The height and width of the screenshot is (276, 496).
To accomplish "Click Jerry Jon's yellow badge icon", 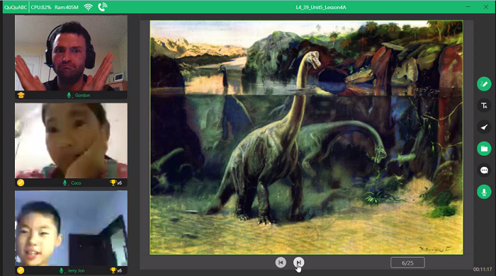I will 21,270.
